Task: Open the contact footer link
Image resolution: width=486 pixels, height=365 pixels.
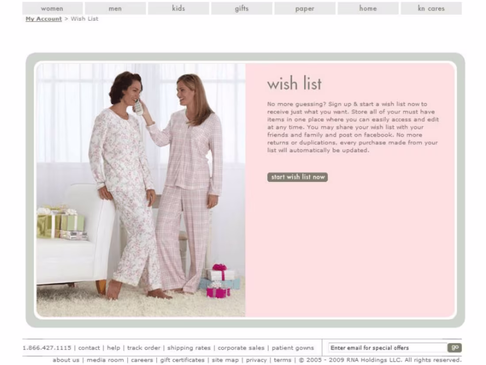Action: click(x=89, y=348)
